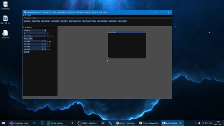Add a New Text element
Image resolution: width=224 pixels, height=126 pixels.
[64, 21]
